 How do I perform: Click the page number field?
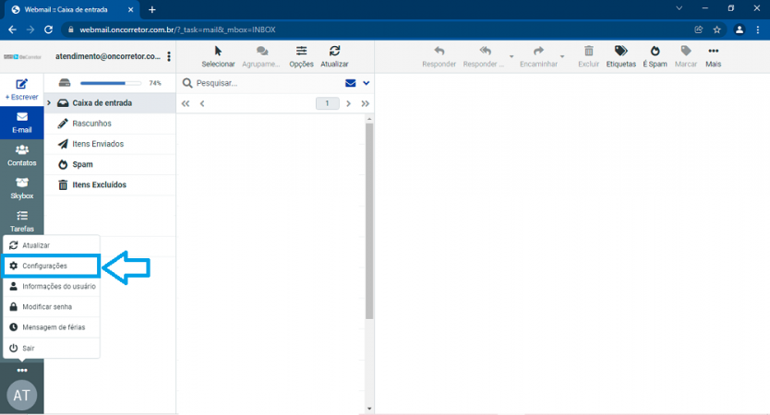pos(327,103)
